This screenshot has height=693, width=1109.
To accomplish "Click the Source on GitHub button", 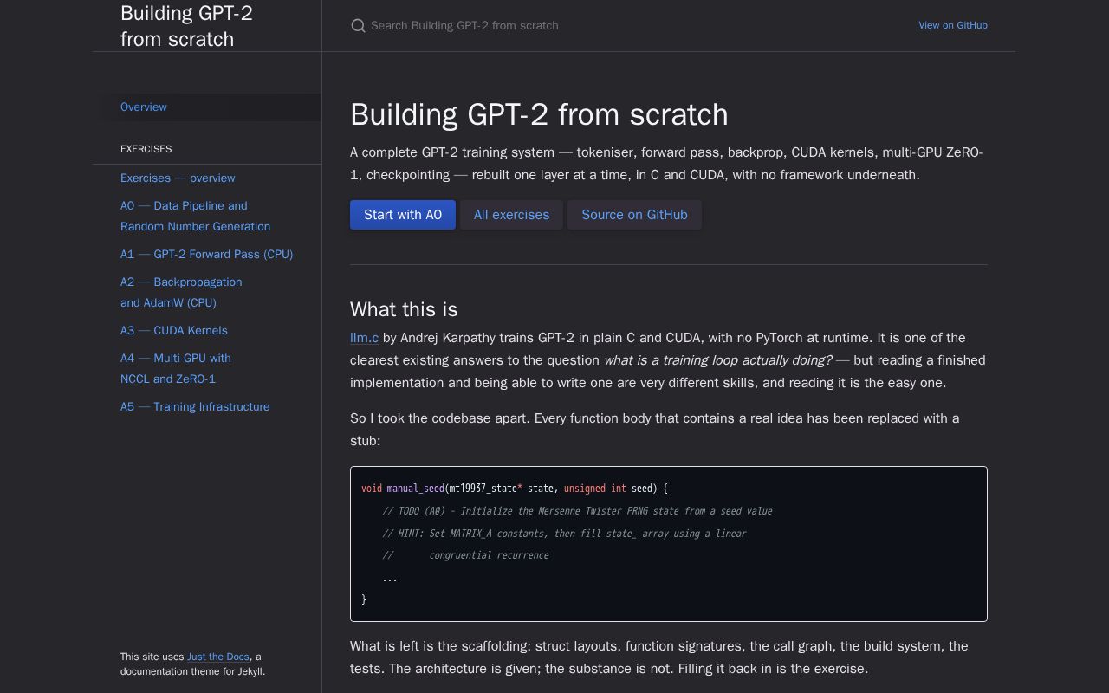I will click(x=634, y=215).
